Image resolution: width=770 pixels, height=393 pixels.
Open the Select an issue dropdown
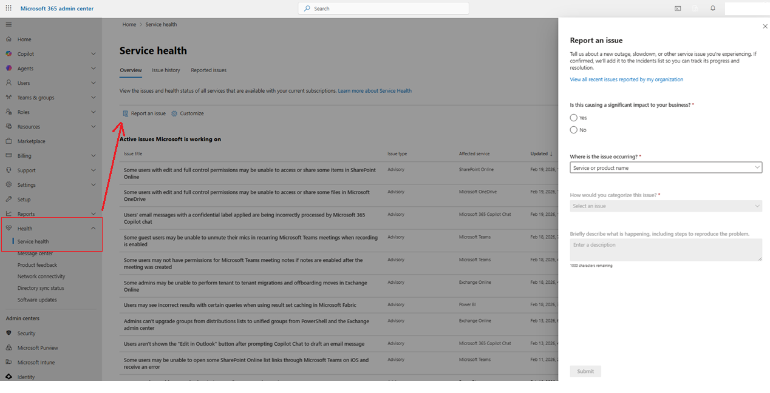pyautogui.click(x=666, y=206)
